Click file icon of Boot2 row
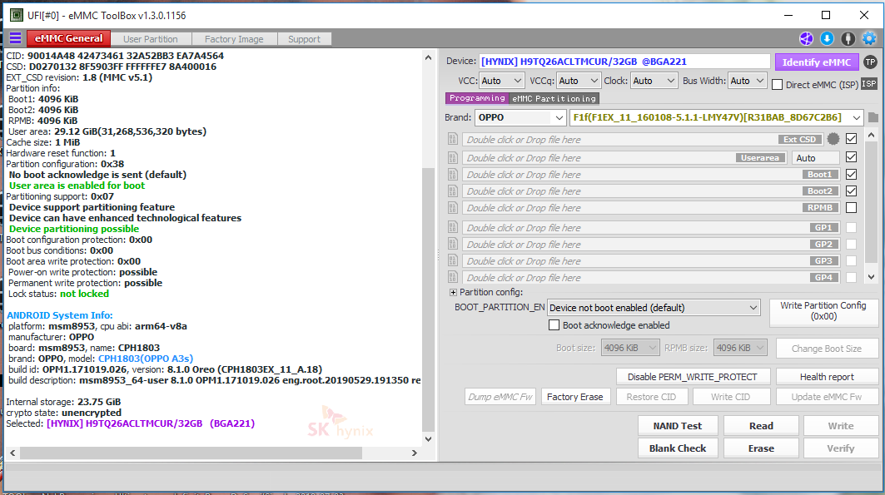Image resolution: width=885 pixels, height=495 pixels. [452, 191]
